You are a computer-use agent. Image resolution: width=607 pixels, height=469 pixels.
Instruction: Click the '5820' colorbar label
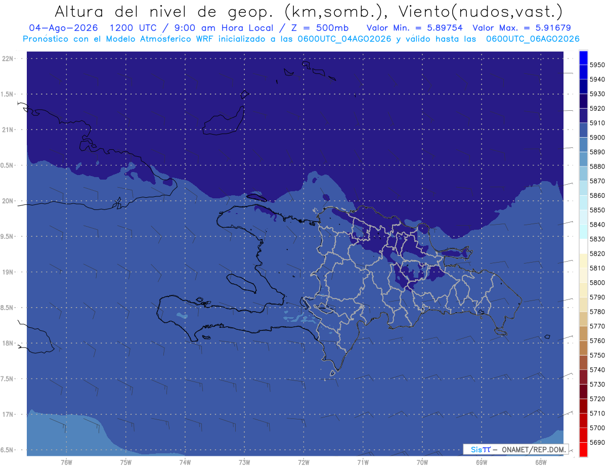(x=597, y=253)
